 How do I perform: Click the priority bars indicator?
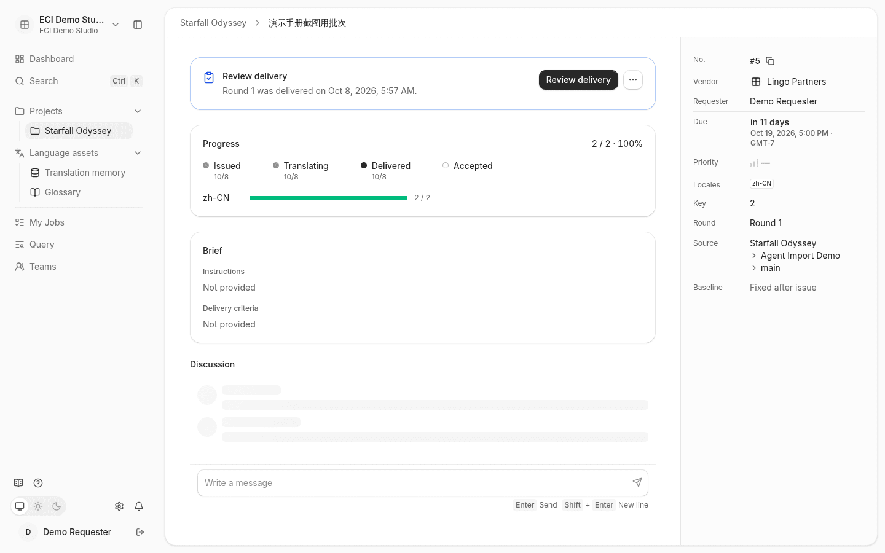(754, 163)
